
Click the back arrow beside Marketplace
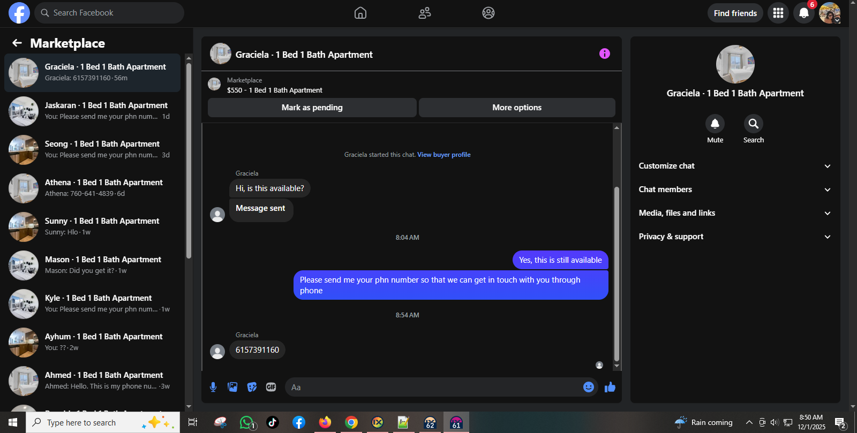coord(17,43)
